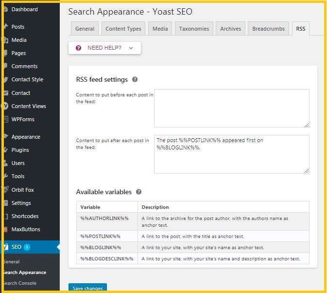Open Appearance menu in sidebar
Image resolution: width=327 pixels, height=293 pixels.
26,137
